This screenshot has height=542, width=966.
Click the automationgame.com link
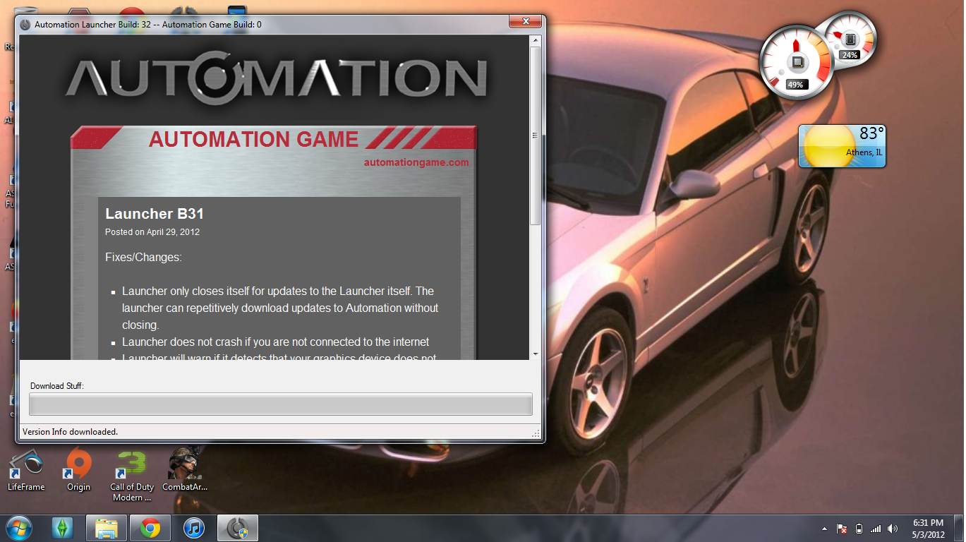pyautogui.click(x=416, y=162)
